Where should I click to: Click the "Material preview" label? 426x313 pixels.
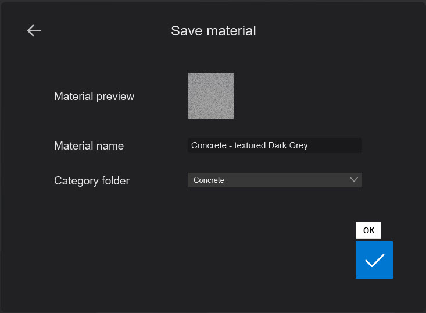[x=94, y=97]
